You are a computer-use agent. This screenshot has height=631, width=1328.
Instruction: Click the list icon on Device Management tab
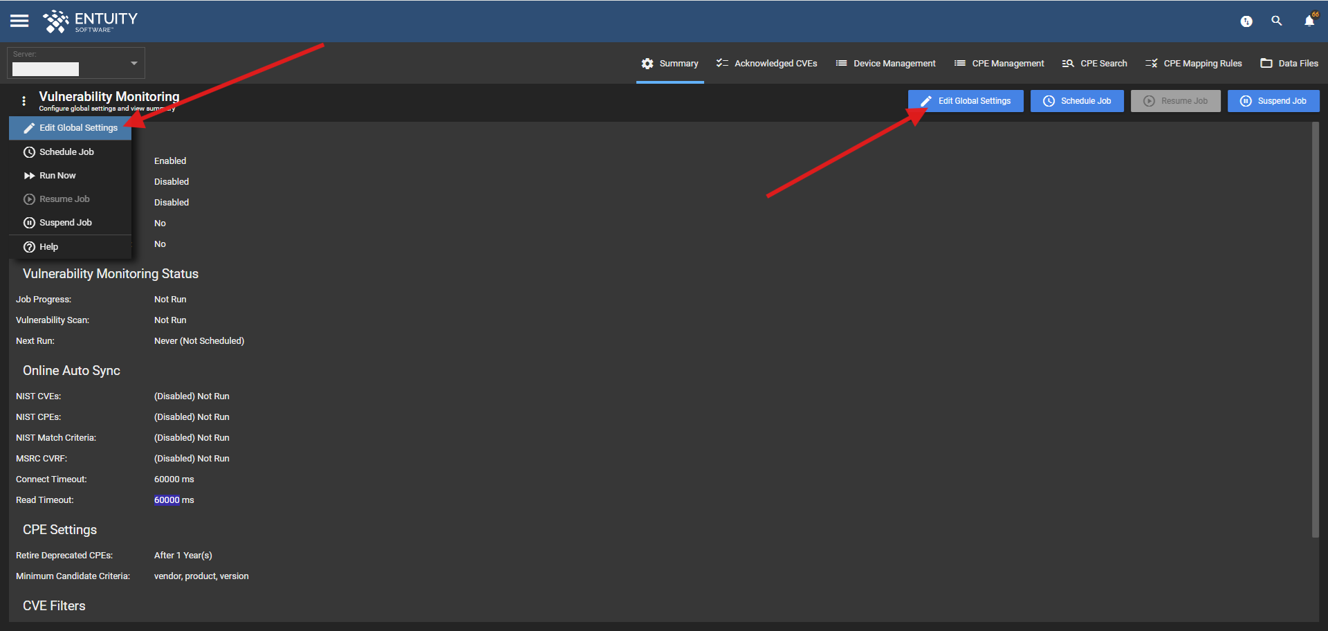[841, 63]
